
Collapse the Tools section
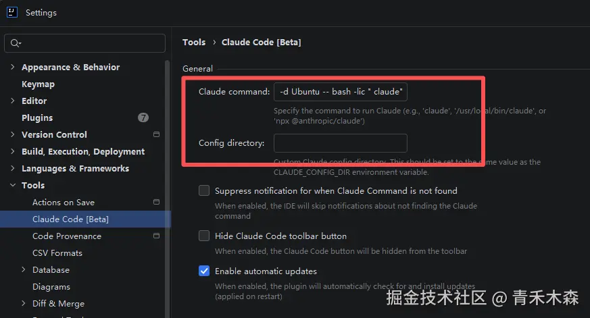[x=13, y=185]
